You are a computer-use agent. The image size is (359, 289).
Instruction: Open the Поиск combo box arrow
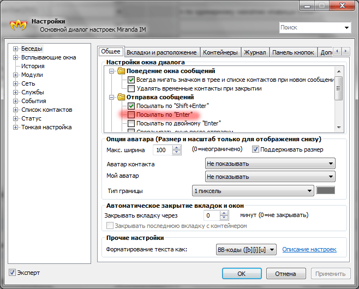pyautogui.click(x=346, y=28)
